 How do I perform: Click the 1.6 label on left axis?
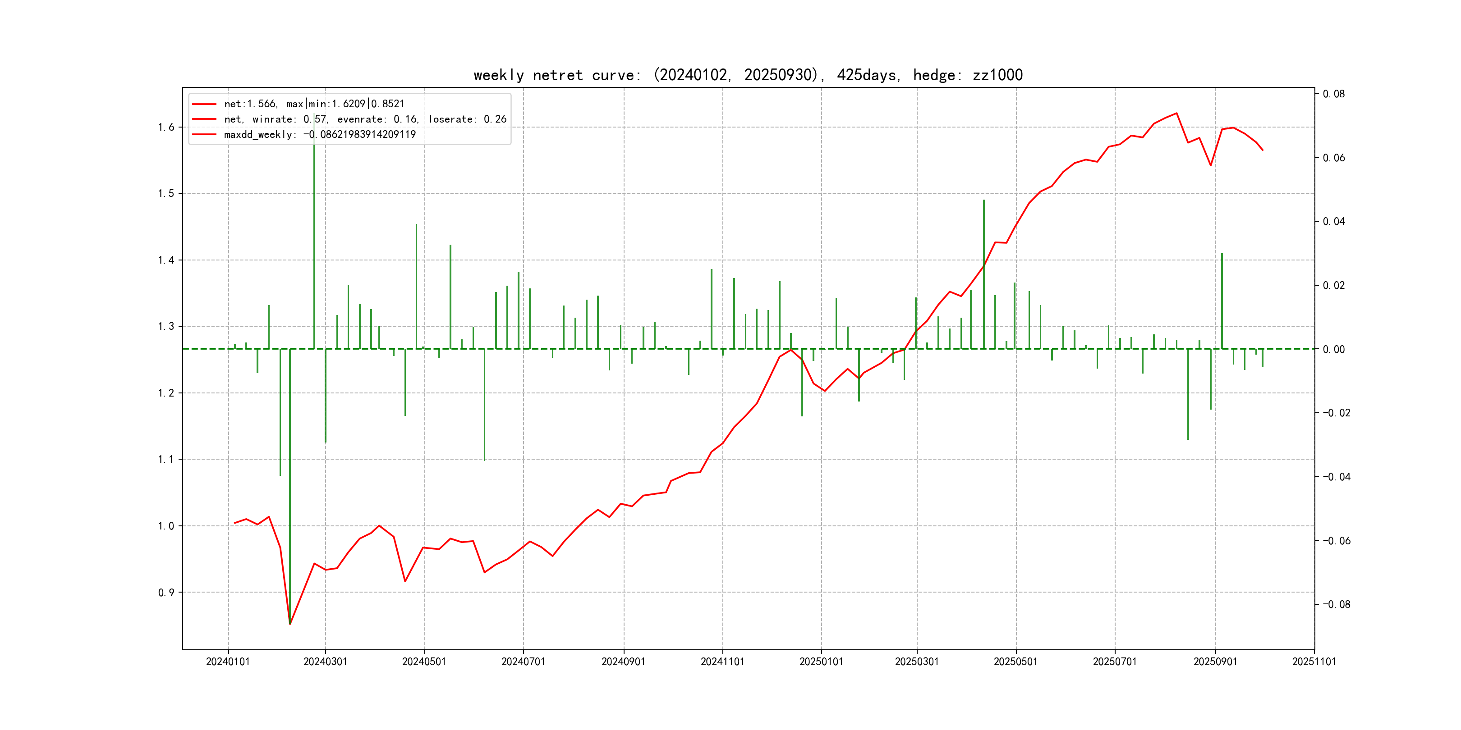(x=166, y=127)
